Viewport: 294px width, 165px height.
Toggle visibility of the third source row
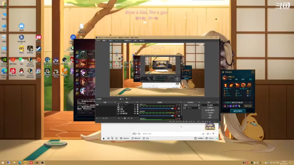point(135,109)
